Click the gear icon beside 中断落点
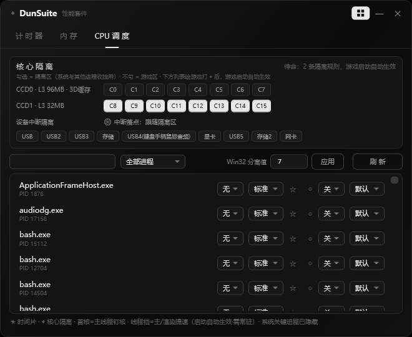The height and width of the screenshot is (337, 412). click(107, 122)
